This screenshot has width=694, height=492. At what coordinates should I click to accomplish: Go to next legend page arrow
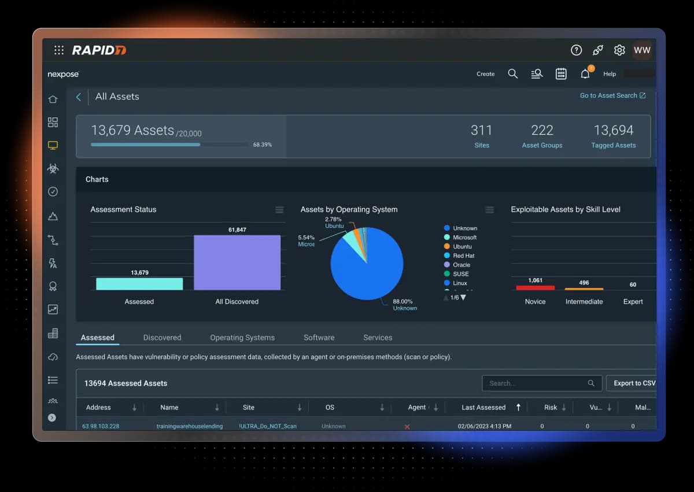tap(463, 298)
